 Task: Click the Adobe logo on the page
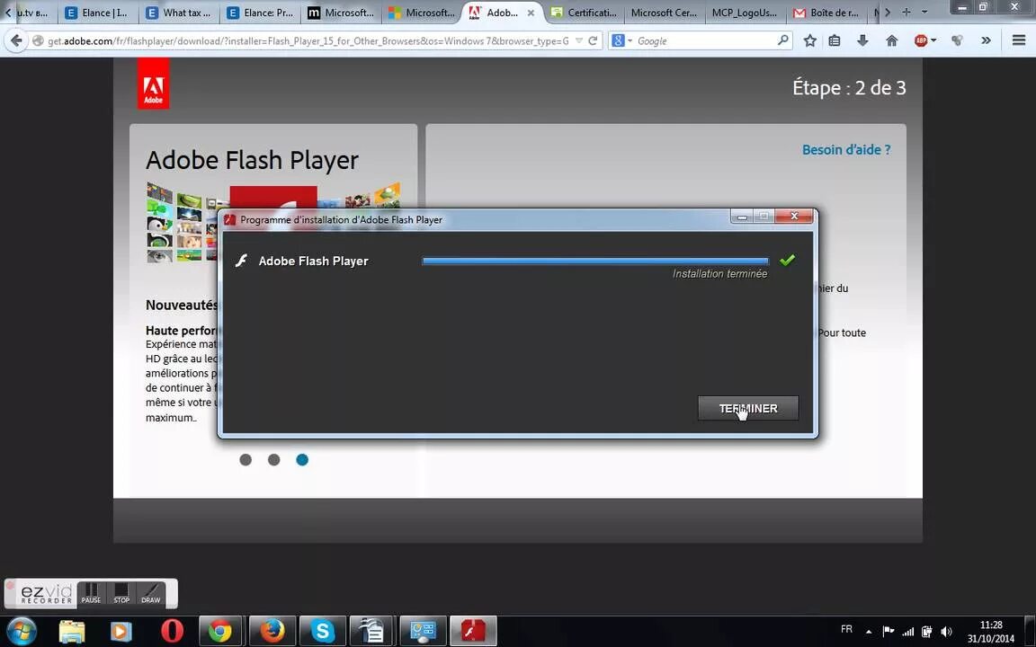pos(153,84)
